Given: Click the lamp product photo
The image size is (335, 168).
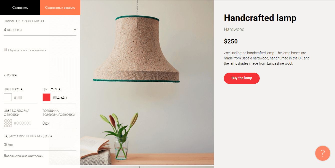Looking at the screenshot, I should (147, 82).
